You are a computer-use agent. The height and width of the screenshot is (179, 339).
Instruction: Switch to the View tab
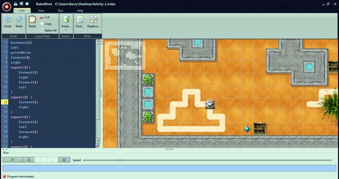[41, 10]
